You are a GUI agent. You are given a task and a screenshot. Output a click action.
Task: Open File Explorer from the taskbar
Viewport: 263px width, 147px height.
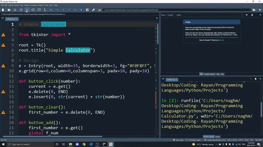[70, 144]
